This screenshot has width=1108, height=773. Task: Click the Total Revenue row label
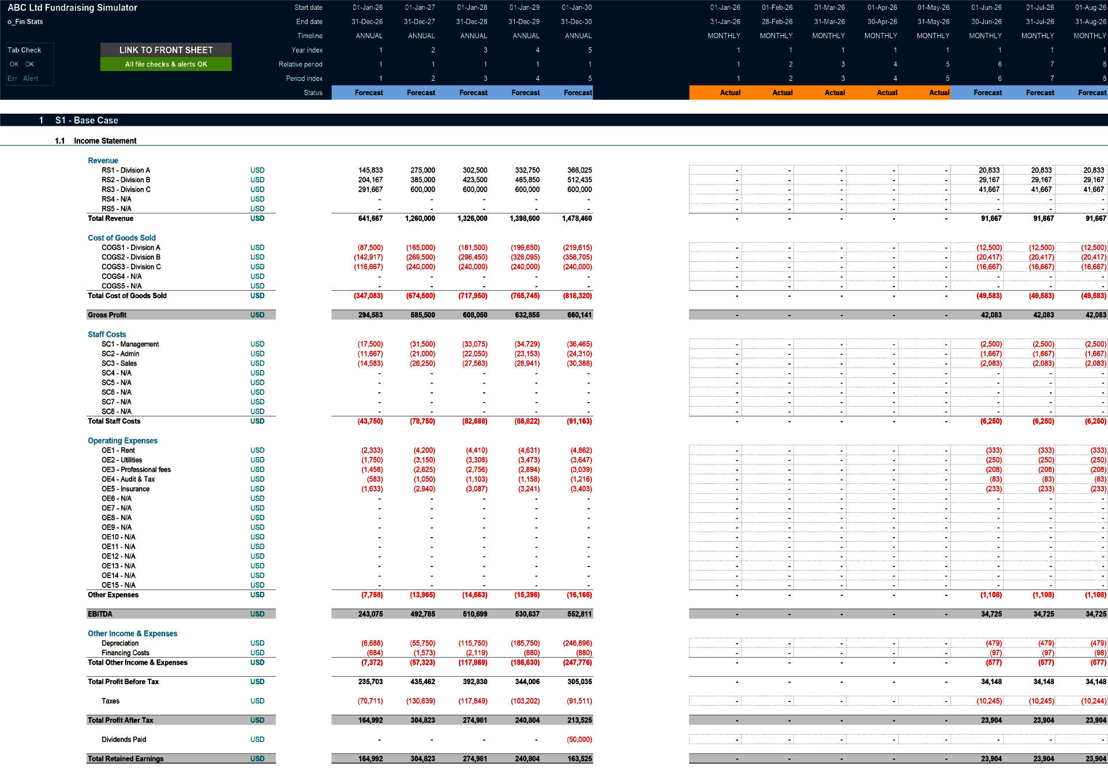[110, 219]
